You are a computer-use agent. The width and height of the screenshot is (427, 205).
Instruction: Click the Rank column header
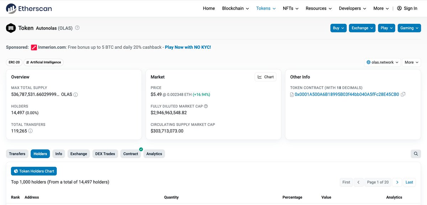click(x=15, y=197)
